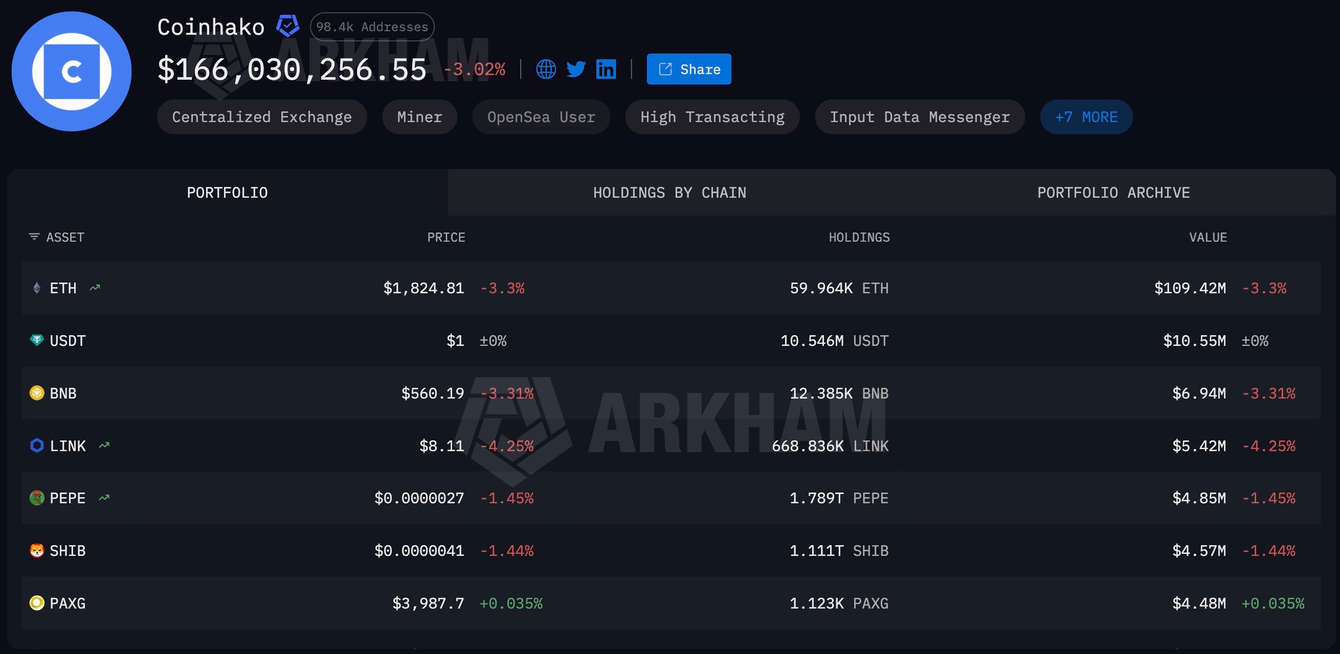The width and height of the screenshot is (1340, 654).
Task: Open the Coinhako website globe icon
Action: 546,69
